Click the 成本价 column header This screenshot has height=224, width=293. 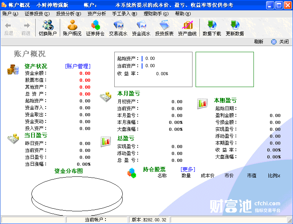(207, 176)
